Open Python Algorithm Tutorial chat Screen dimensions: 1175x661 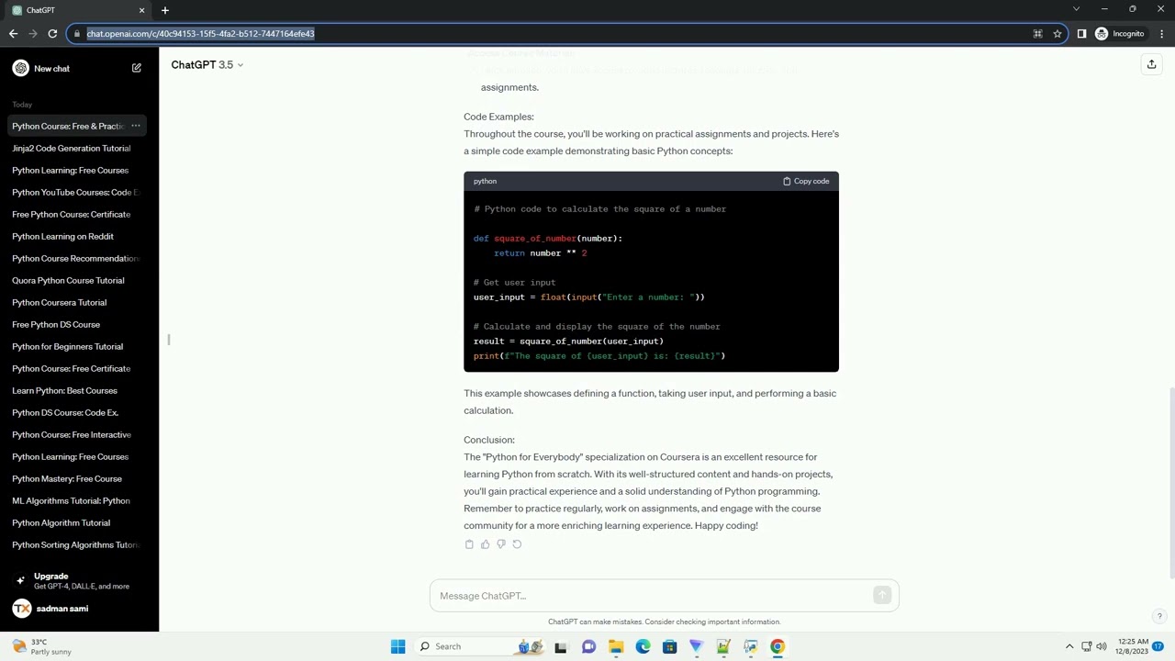[x=77, y=522]
